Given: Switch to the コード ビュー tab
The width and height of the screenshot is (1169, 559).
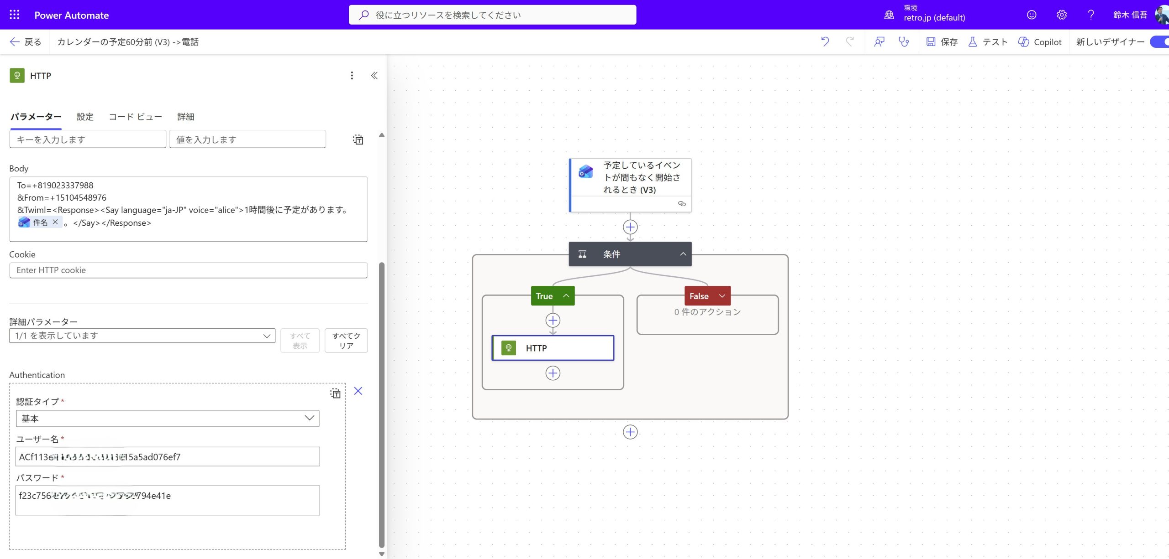Looking at the screenshot, I should [135, 117].
